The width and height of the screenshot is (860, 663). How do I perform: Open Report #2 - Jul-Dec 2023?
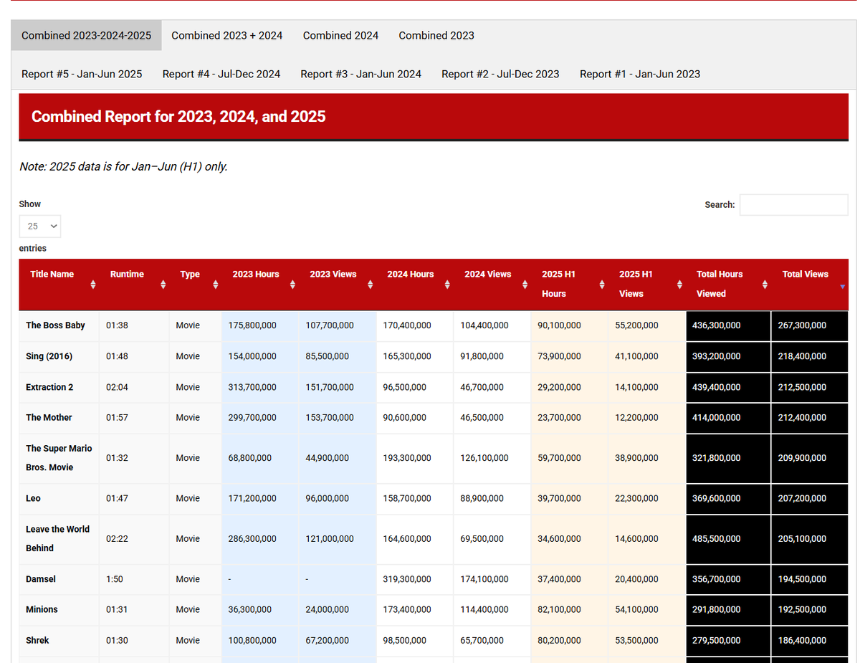[x=500, y=74]
